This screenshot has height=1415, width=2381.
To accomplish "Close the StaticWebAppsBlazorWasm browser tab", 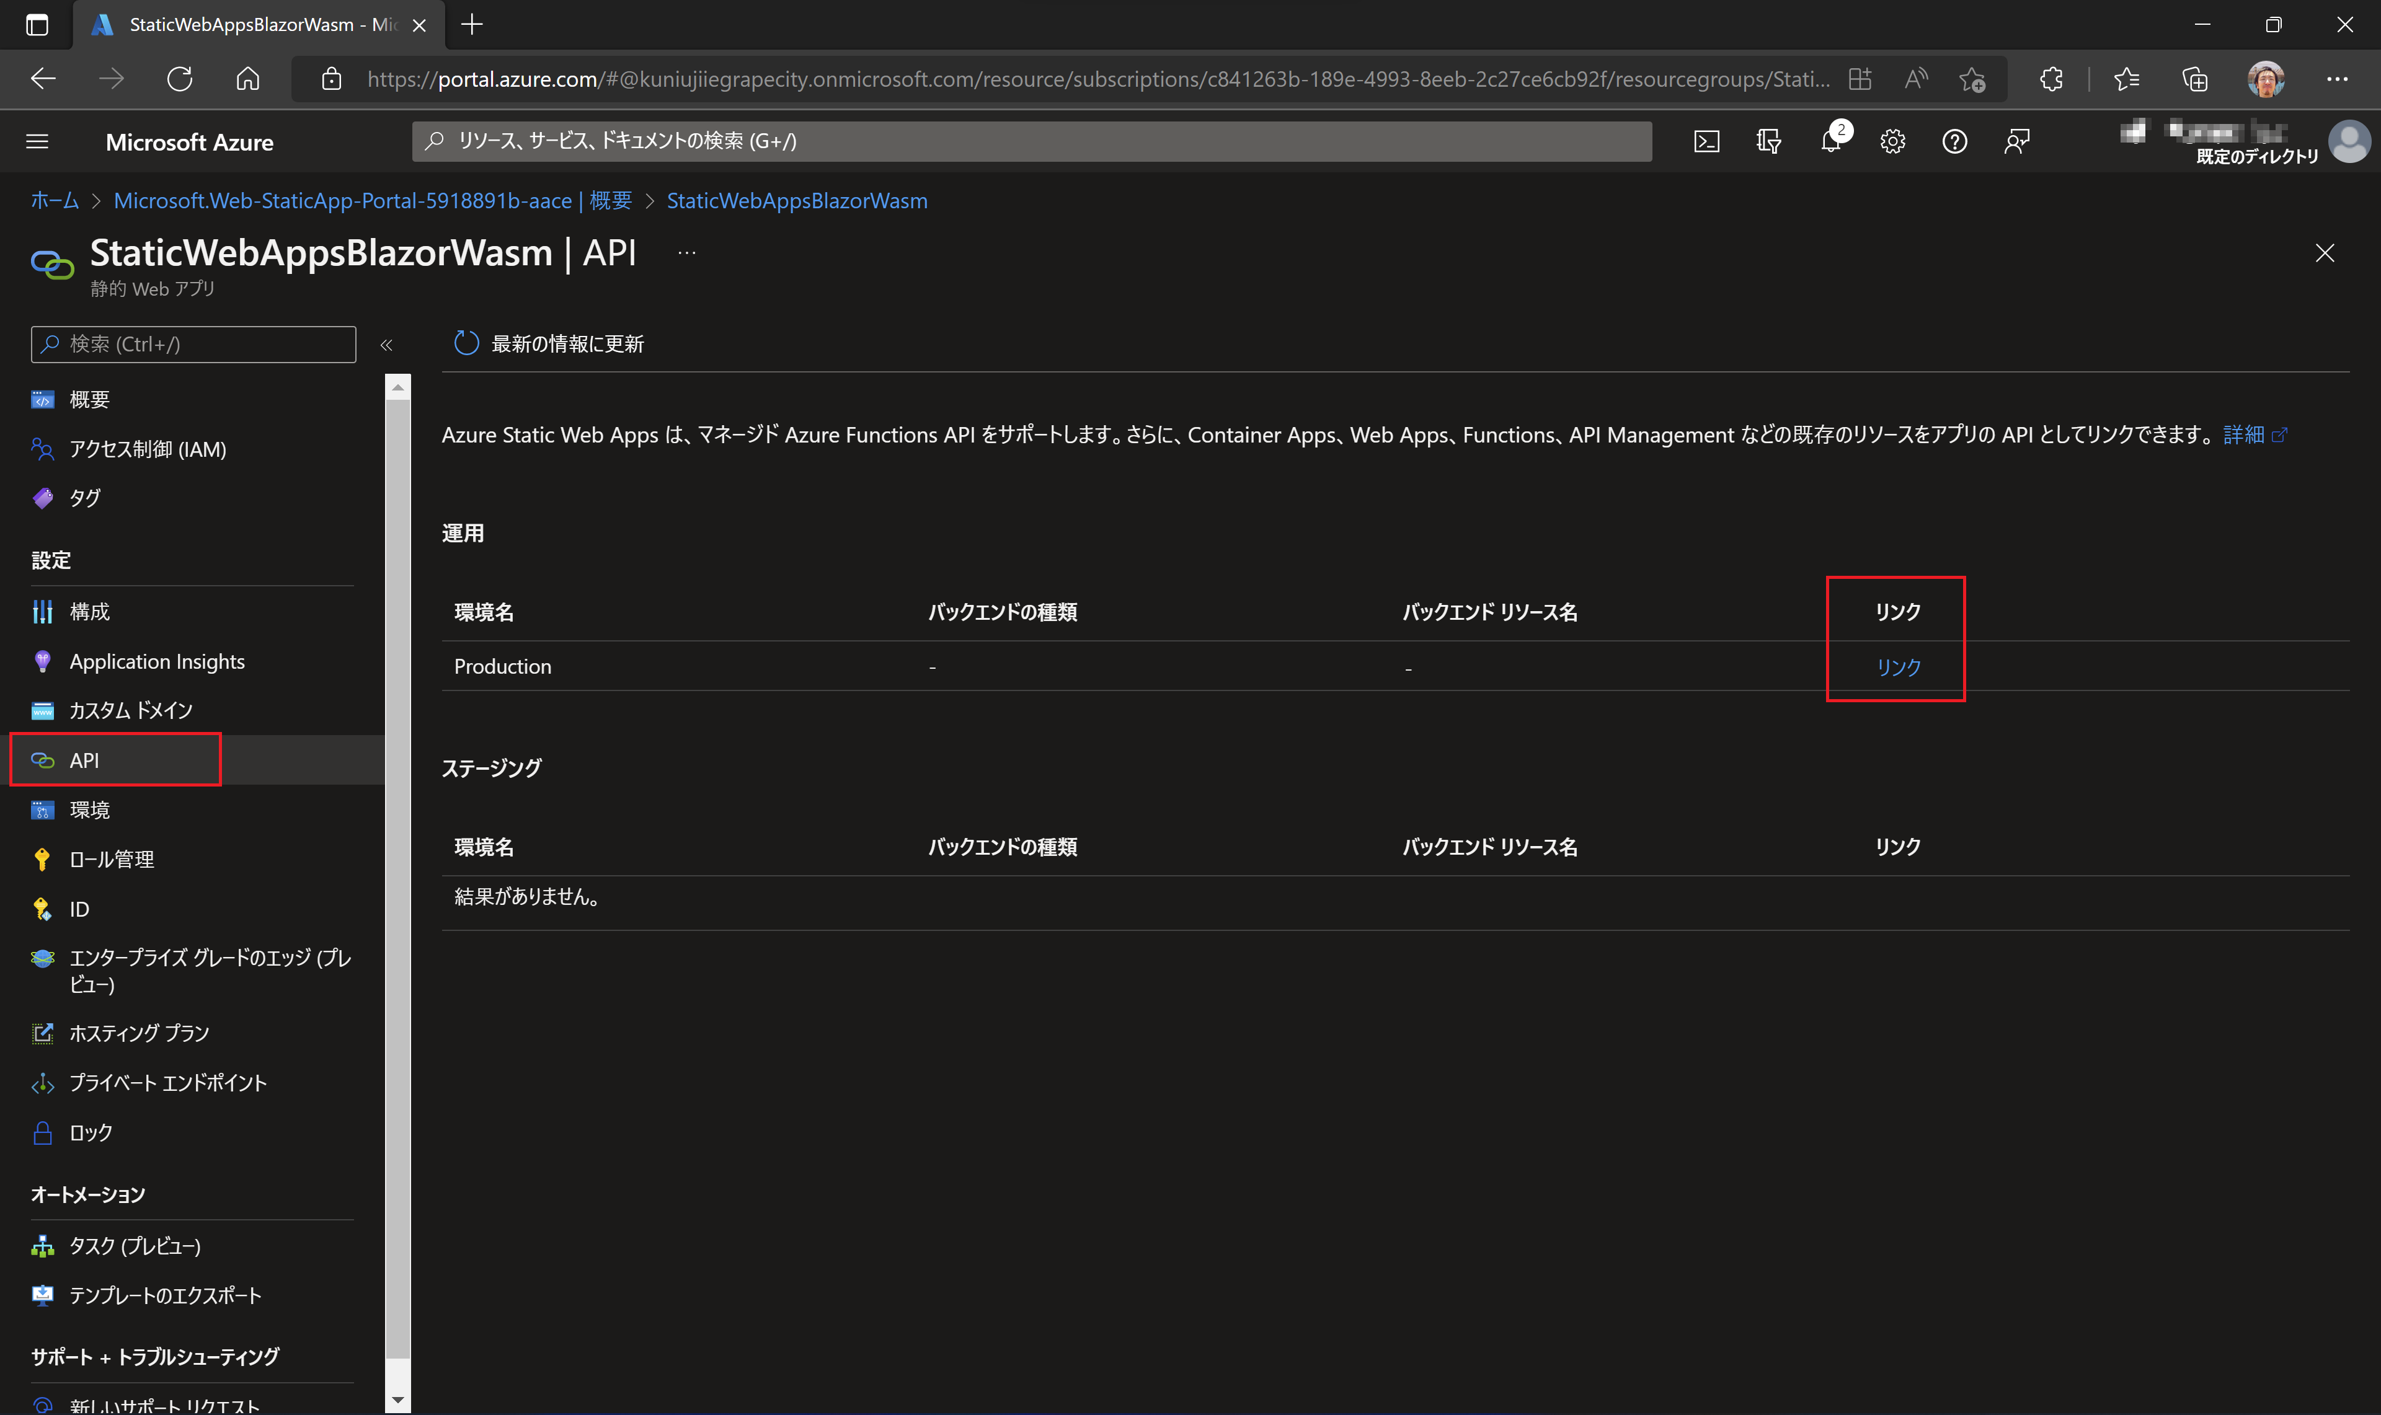I will click(x=419, y=26).
